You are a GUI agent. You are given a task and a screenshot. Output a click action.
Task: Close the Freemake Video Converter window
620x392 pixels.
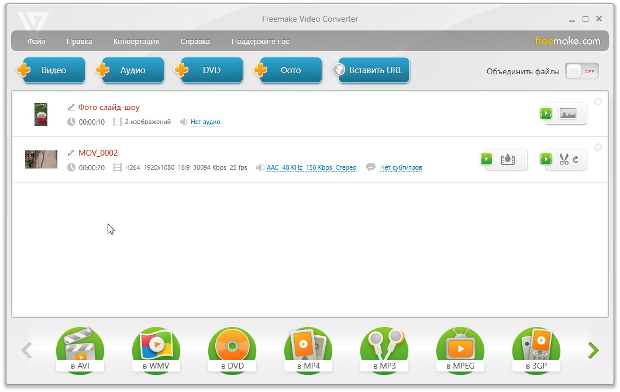[599, 19]
